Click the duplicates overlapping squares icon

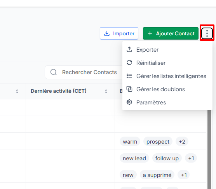pyautogui.click(x=129, y=89)
